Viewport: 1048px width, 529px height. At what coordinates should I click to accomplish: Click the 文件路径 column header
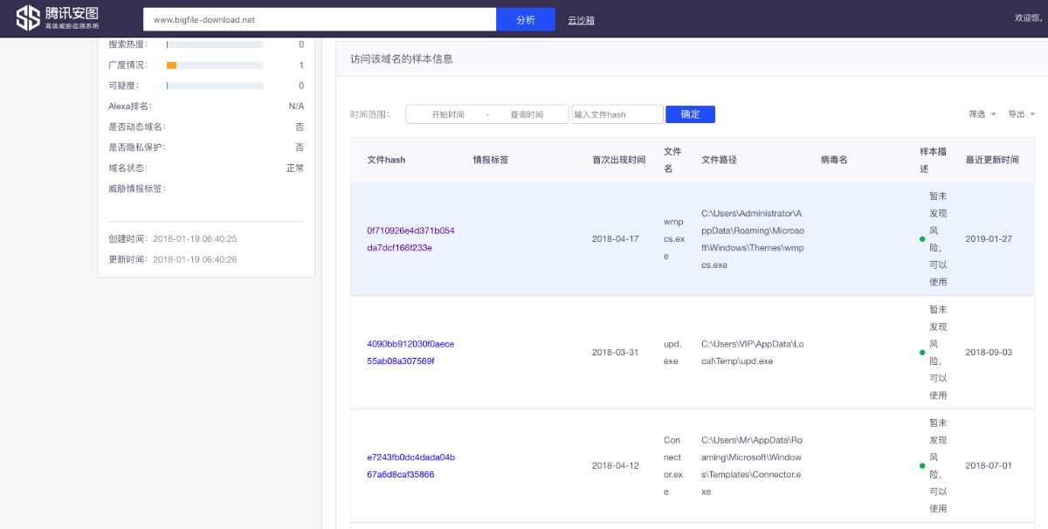(x=719, y=160)
